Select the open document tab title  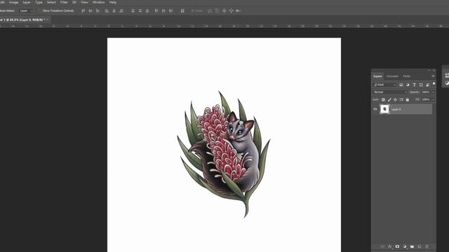22,20
